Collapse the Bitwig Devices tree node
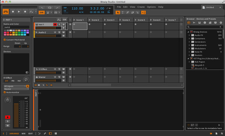 pos(188,32)
